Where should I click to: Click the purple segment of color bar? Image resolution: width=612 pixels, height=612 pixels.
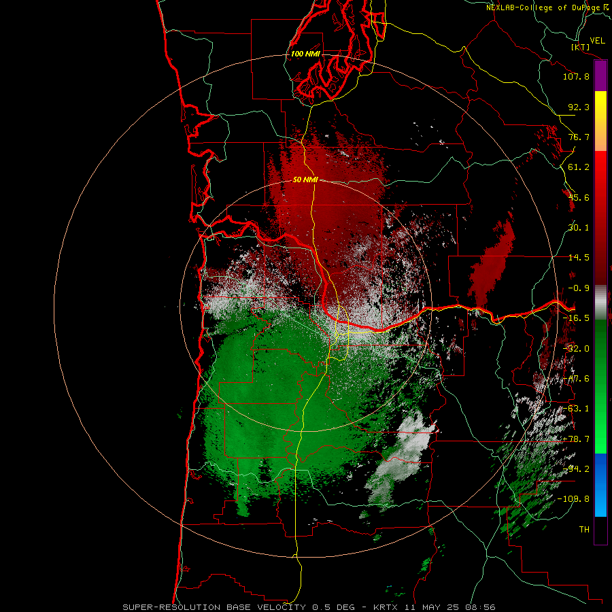[x=600, y=76]
